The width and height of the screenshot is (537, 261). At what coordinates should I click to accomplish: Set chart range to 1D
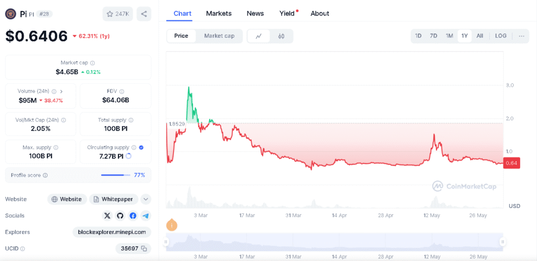[x=418, y=36]
